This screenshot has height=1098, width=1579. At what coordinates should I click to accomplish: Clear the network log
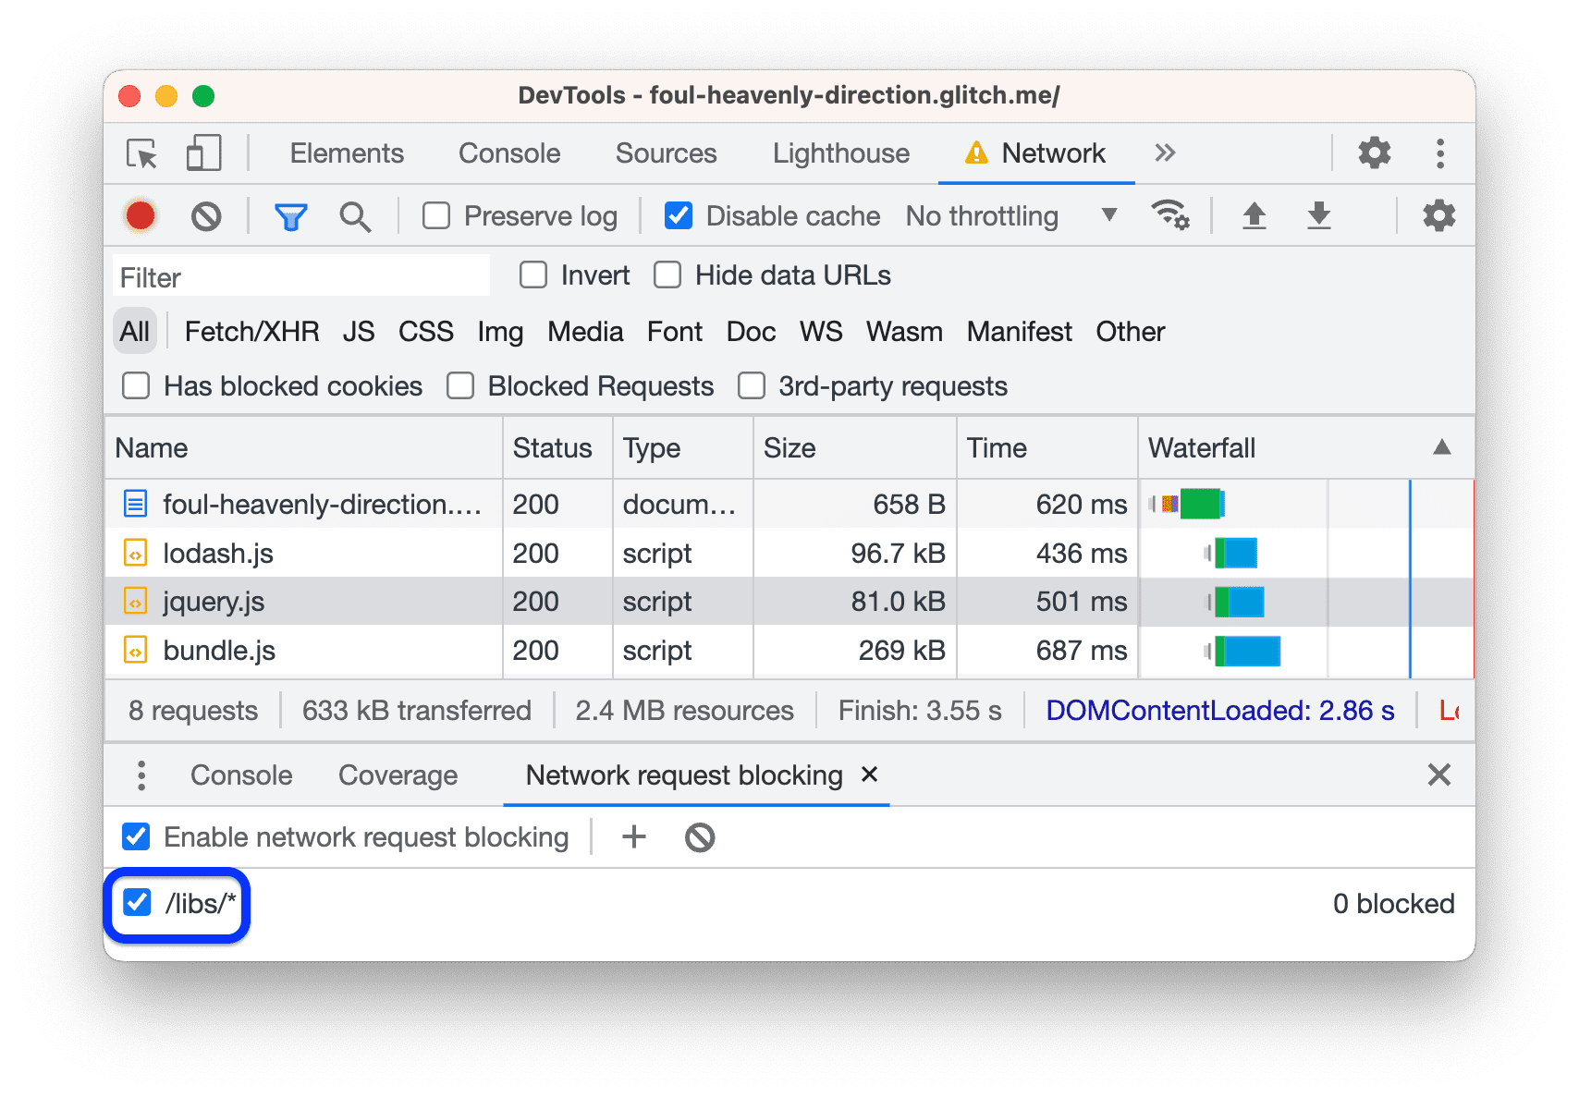click(206, 216)
